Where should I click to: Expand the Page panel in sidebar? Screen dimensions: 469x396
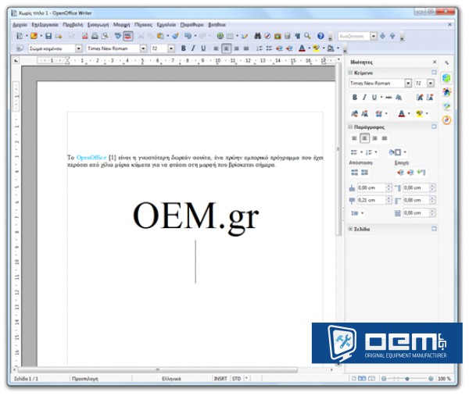pyautogui.click(x=350, y=229)
